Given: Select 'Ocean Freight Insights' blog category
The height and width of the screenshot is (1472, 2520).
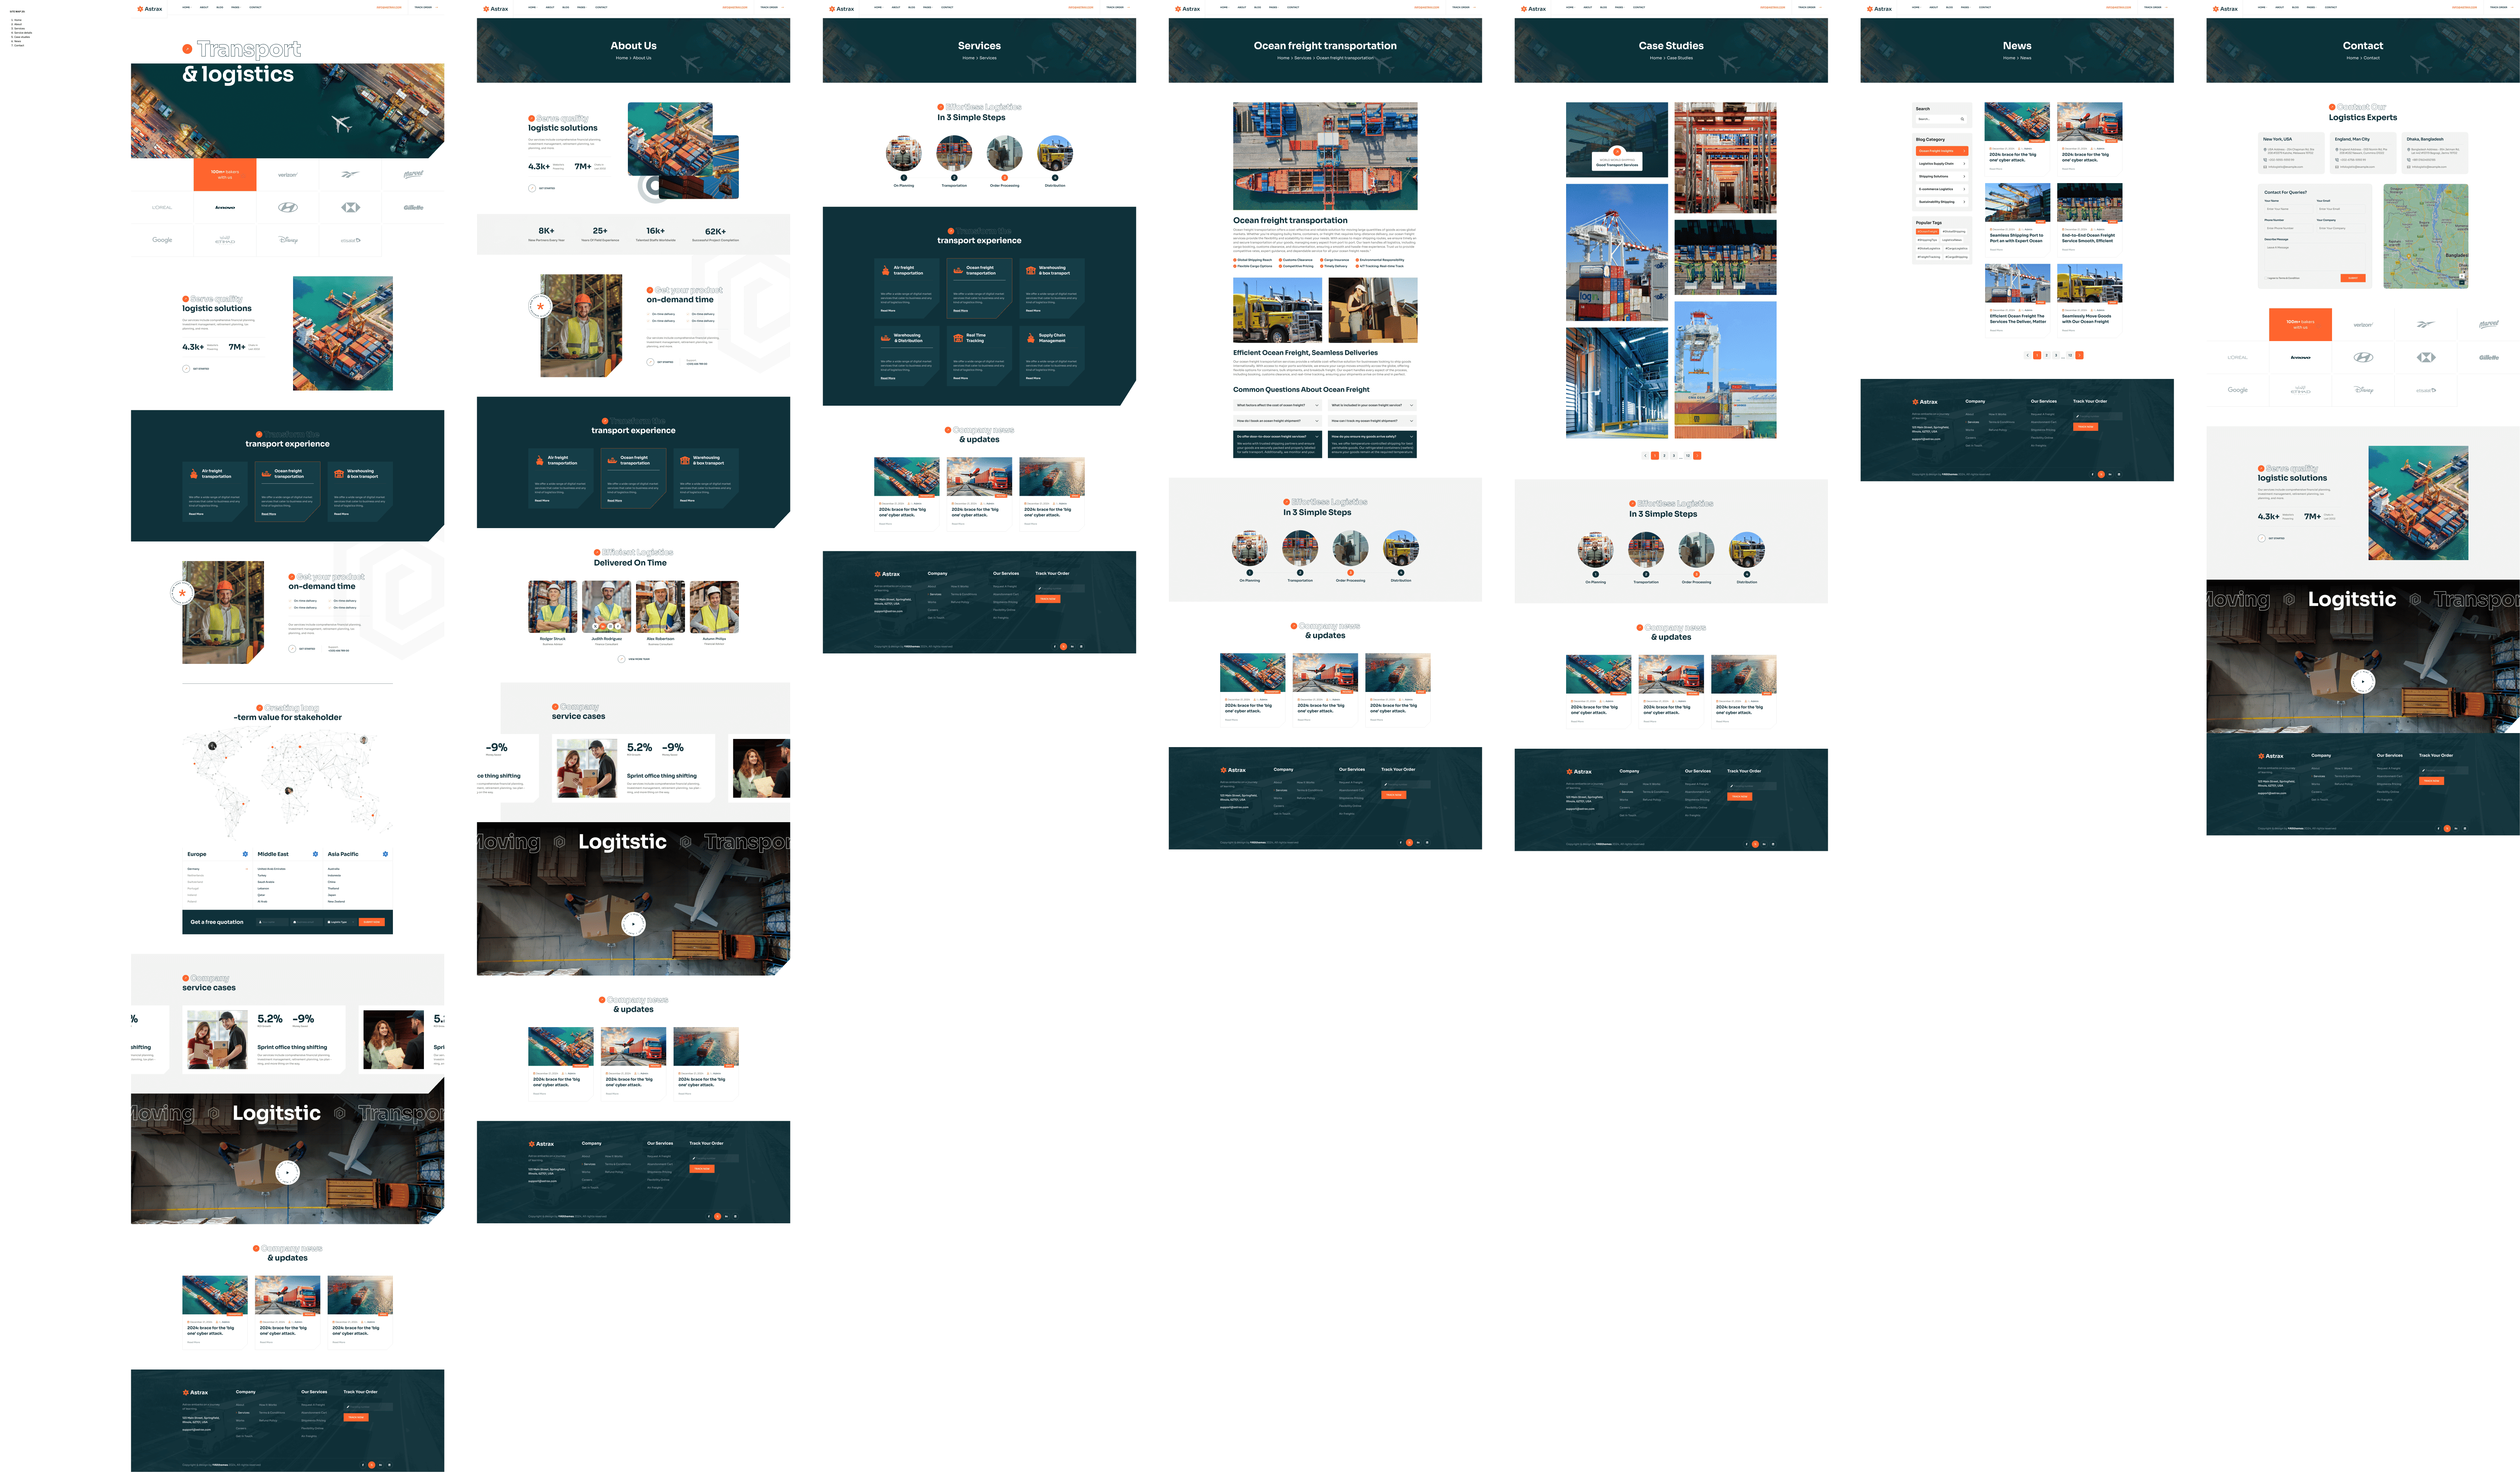Looking at the screenshot, I should click(1942, 151).
